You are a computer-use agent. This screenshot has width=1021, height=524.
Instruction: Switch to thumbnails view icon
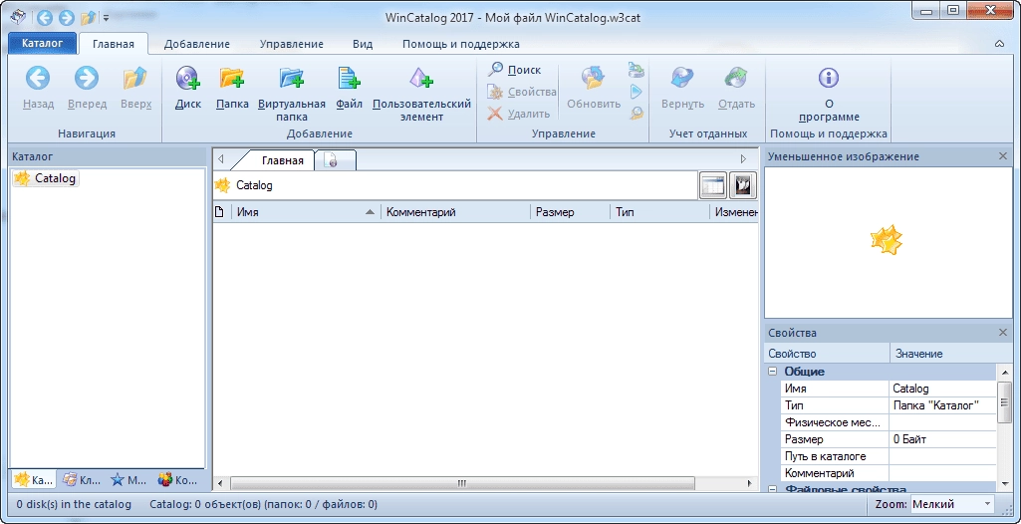(743, 186)
